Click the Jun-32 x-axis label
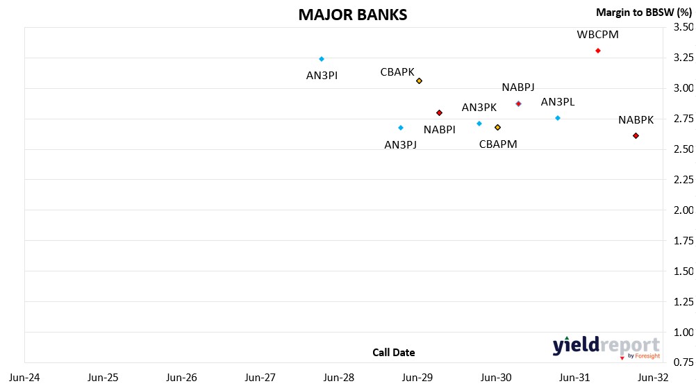This screenshot has height=386, width=696. (653, 378)
